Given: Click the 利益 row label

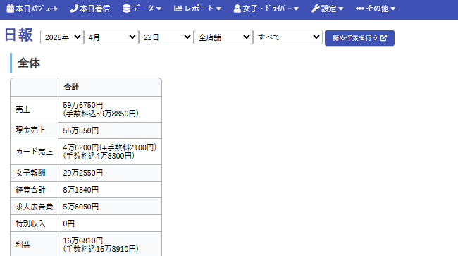Looking at the screenshot, I should 23,245.
